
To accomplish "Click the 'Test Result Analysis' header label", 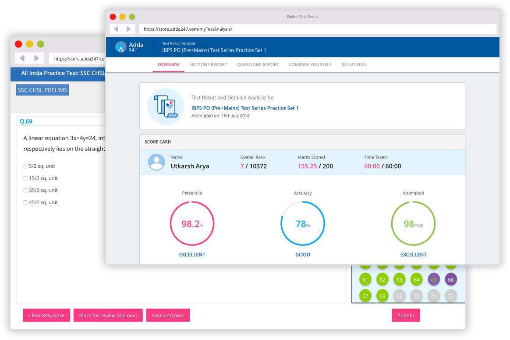I will coord(179,43).
